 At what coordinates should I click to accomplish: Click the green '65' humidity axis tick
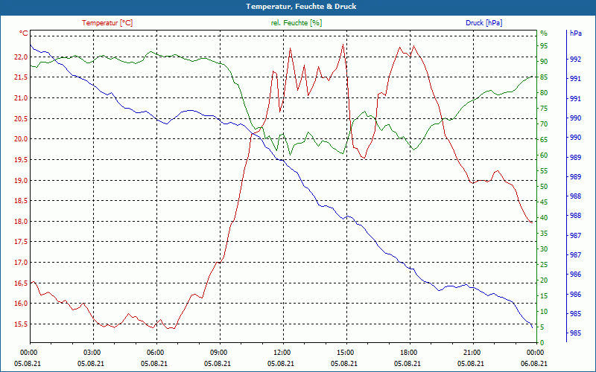(545, 140)
